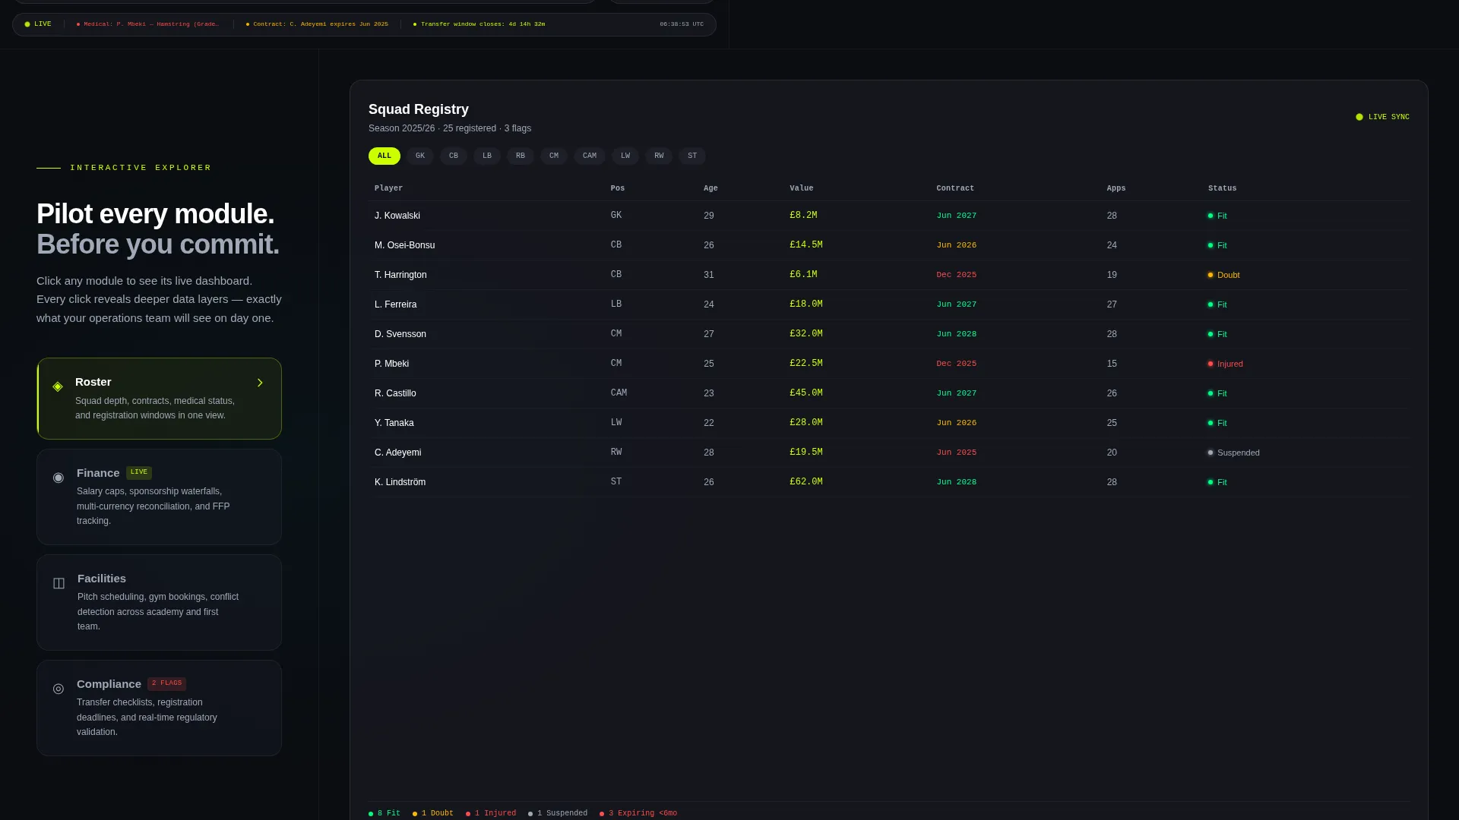
Task: Click C. Adeyemi's Jun 2025 contract
Action: click(x=957, y=453)
